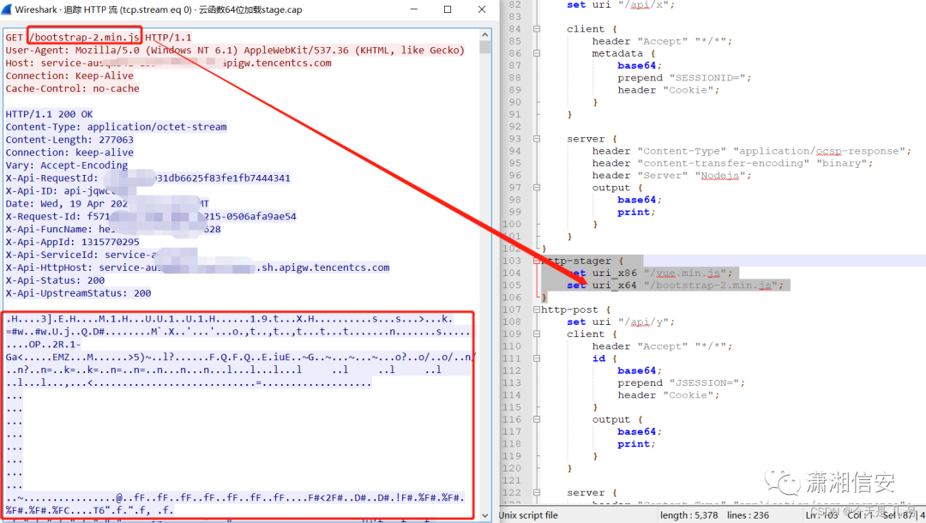Click the 'X-Api-UpstreamStatus: 200' line
This screenshot has height=523, width=926.
pos(79,293)
